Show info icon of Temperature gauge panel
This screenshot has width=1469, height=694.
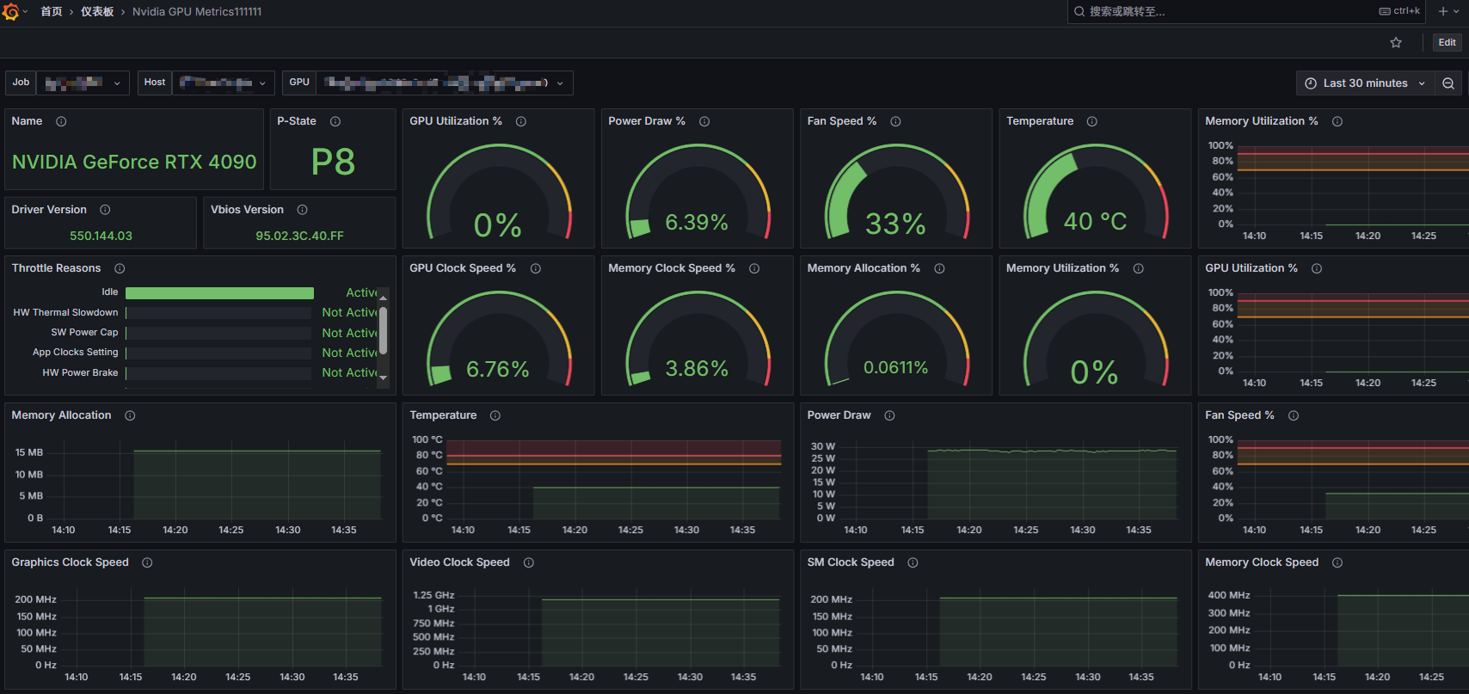click(1092, 121)
